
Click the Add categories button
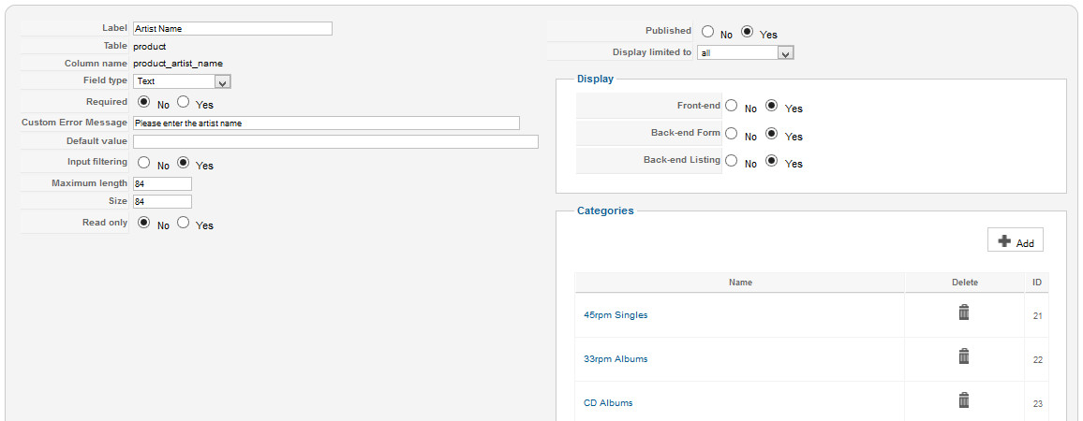tap(1016, 241)
